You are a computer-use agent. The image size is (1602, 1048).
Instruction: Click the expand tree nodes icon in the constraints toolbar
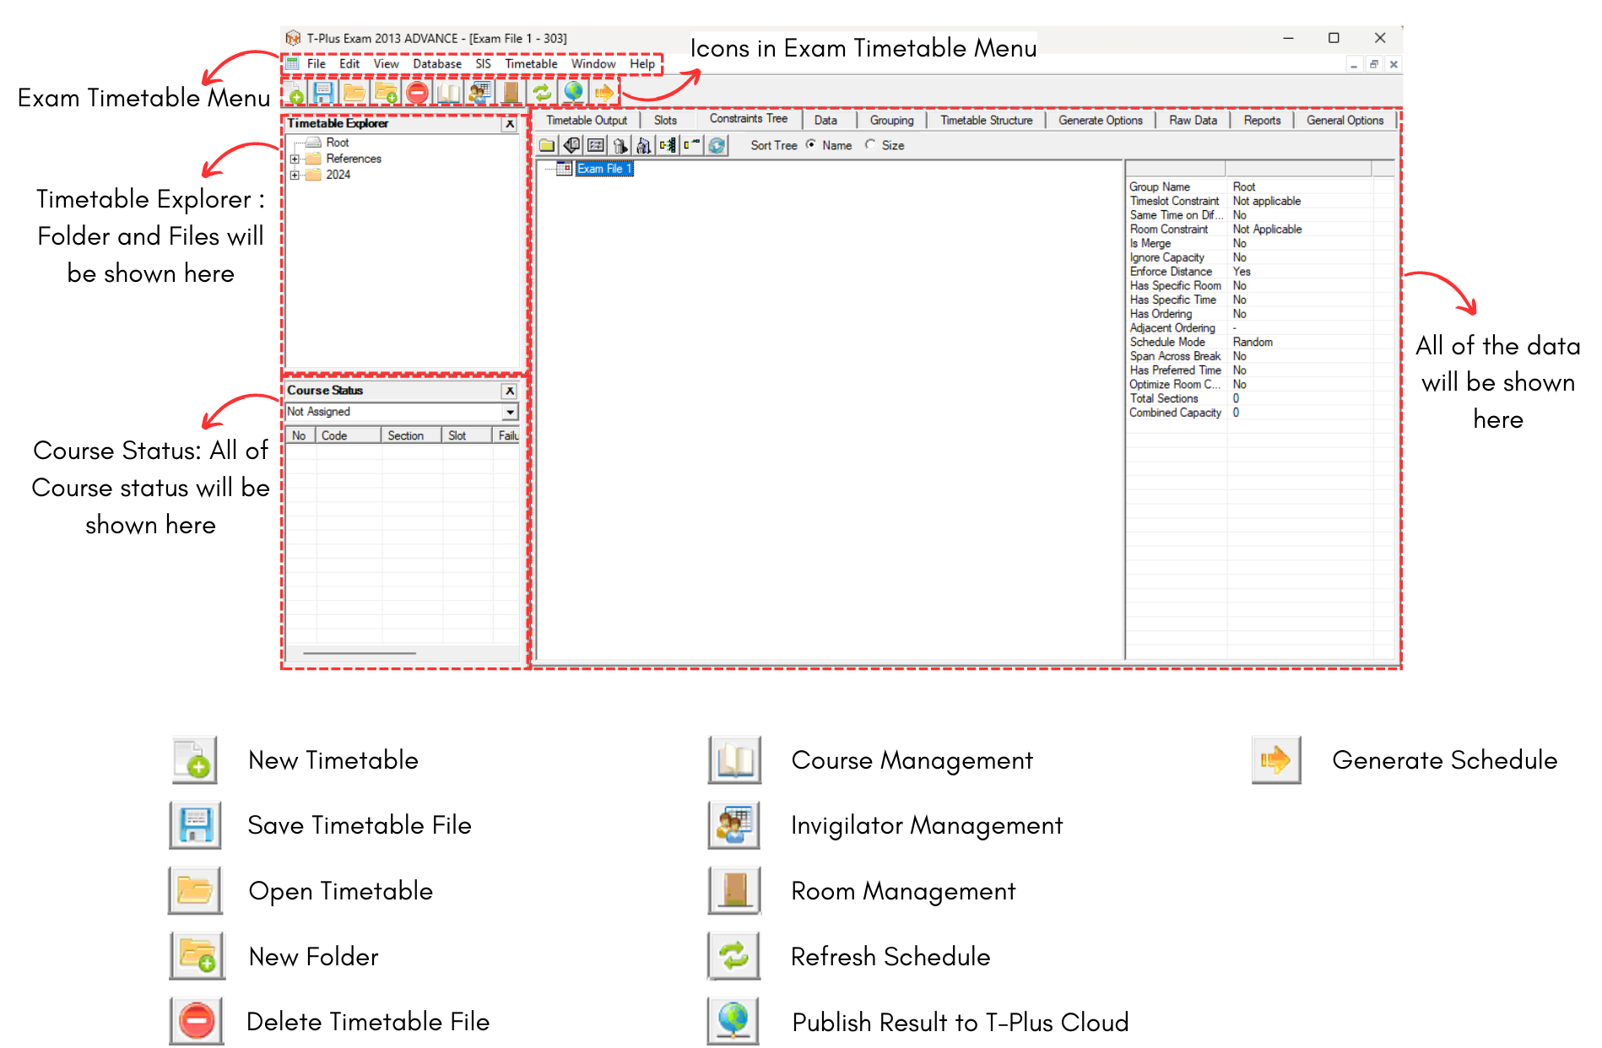[x=668, y=145]
